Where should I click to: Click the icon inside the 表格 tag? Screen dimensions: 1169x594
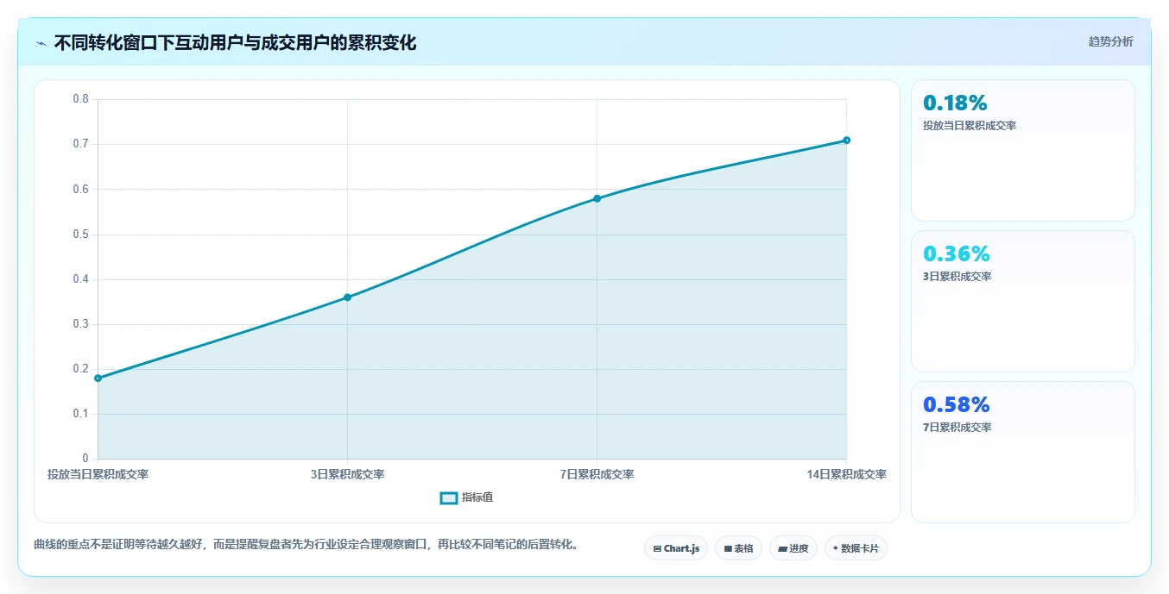(x=728, y=548)
